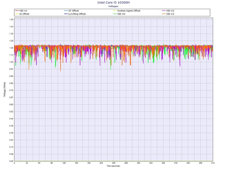
Task: Click the 0.30 y-axis value
Action: (11, 133)
